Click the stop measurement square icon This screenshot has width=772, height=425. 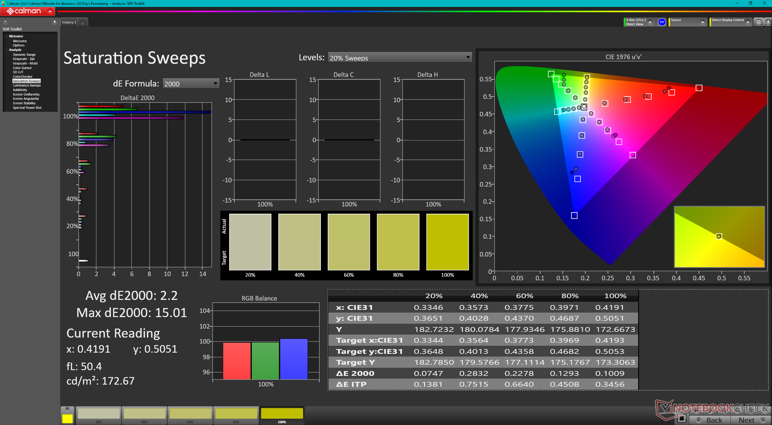681,419
